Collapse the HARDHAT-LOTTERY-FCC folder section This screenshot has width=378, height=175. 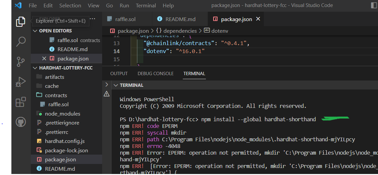pyautogui.click(x=67, y=68)
